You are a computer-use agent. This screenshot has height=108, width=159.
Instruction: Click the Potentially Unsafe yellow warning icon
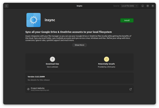[x=107, y=59]
